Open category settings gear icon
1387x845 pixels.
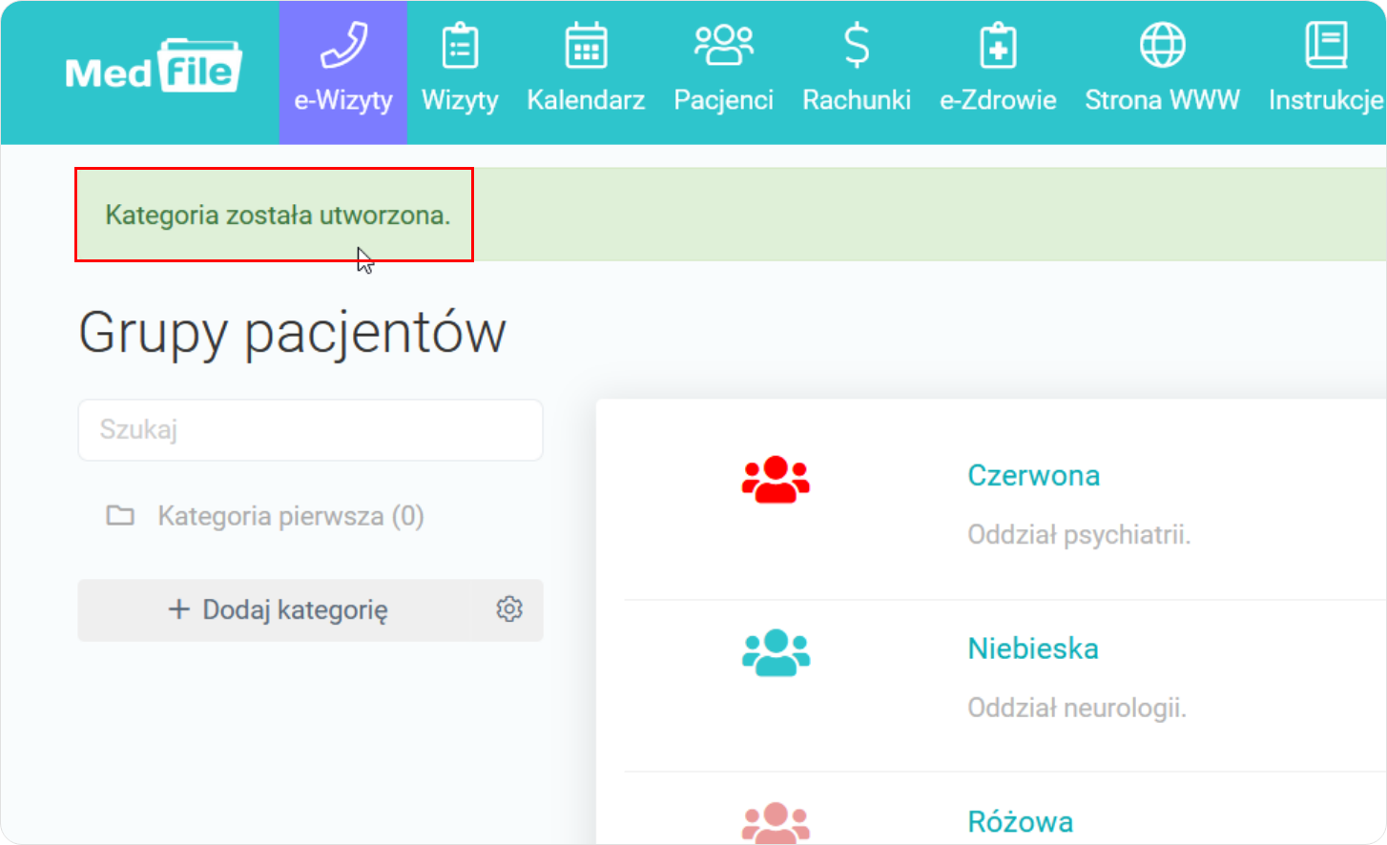[509, 609]
